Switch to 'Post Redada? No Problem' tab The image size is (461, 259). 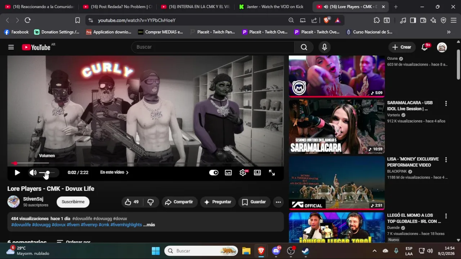[117, 6]
